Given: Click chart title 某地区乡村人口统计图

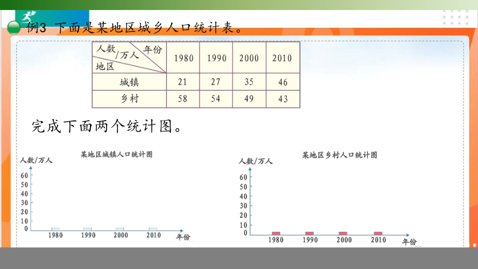Looking at the screenshot, I should coord(340,155).
